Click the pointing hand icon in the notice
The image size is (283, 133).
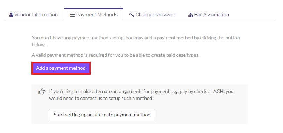point(42,92)
